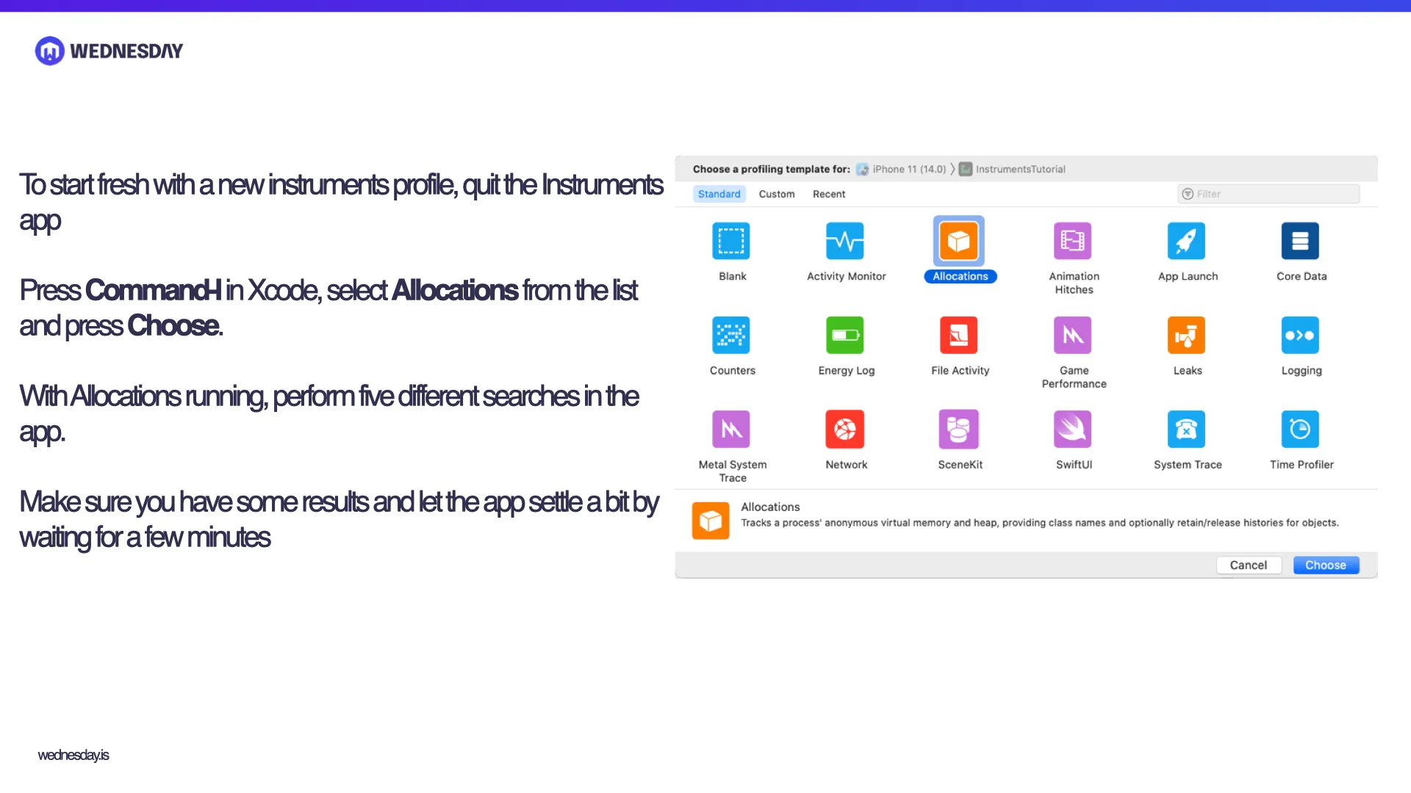
Task: Select the Game Performance template icon
Action: [x=1073, y=335]
